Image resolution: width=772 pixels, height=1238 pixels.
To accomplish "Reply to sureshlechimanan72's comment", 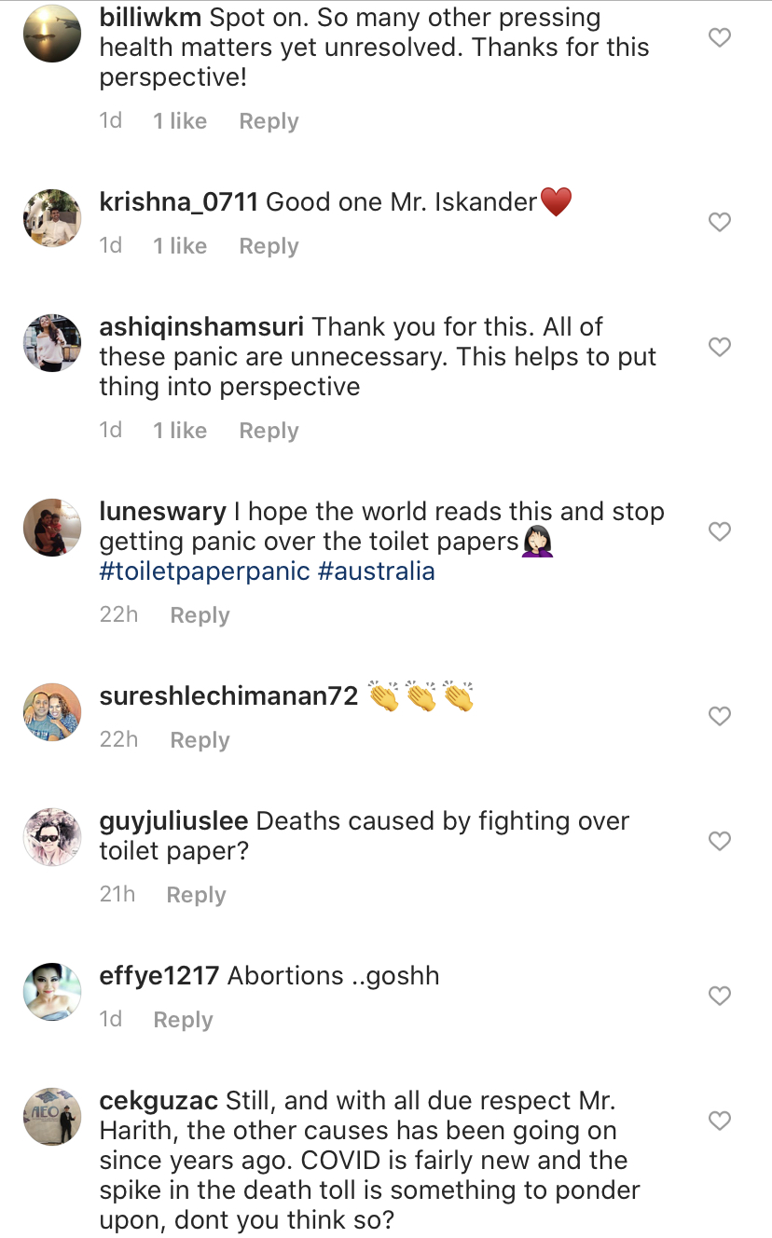I will pyautogui.click(x=200, y=740).
